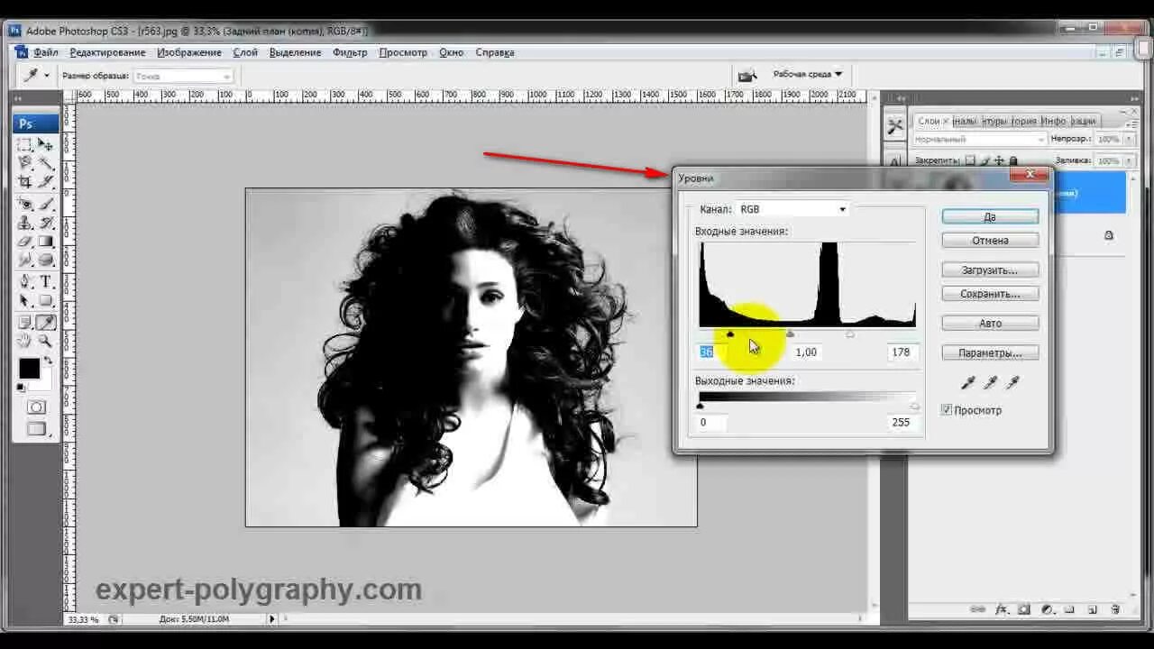
Task: Select the Rectangular Marquee tool
Action: pos(24,144)
